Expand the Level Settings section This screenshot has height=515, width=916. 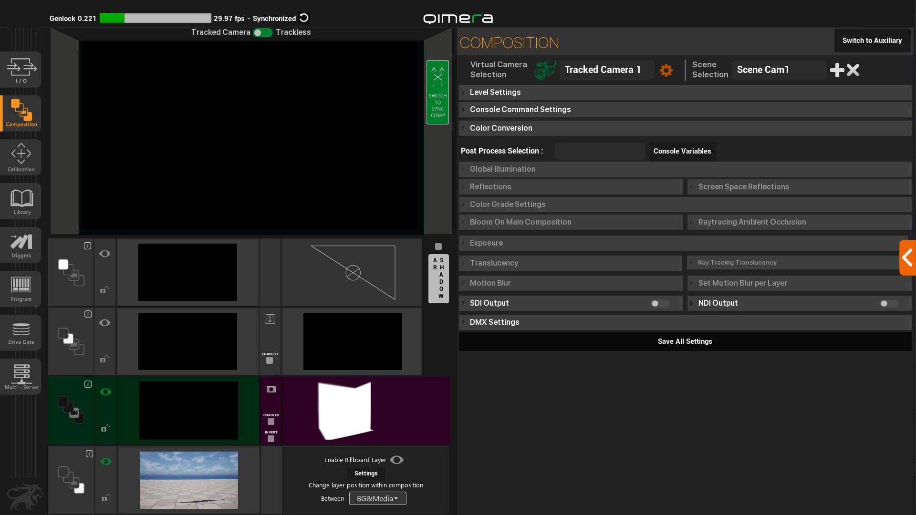tap(495, 93)
